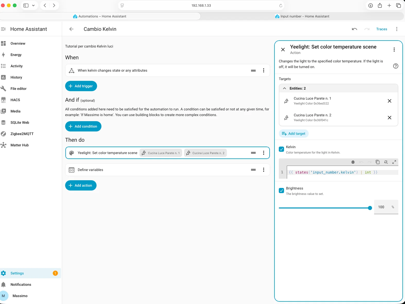Go forward in Safari history

coord(54,5)
